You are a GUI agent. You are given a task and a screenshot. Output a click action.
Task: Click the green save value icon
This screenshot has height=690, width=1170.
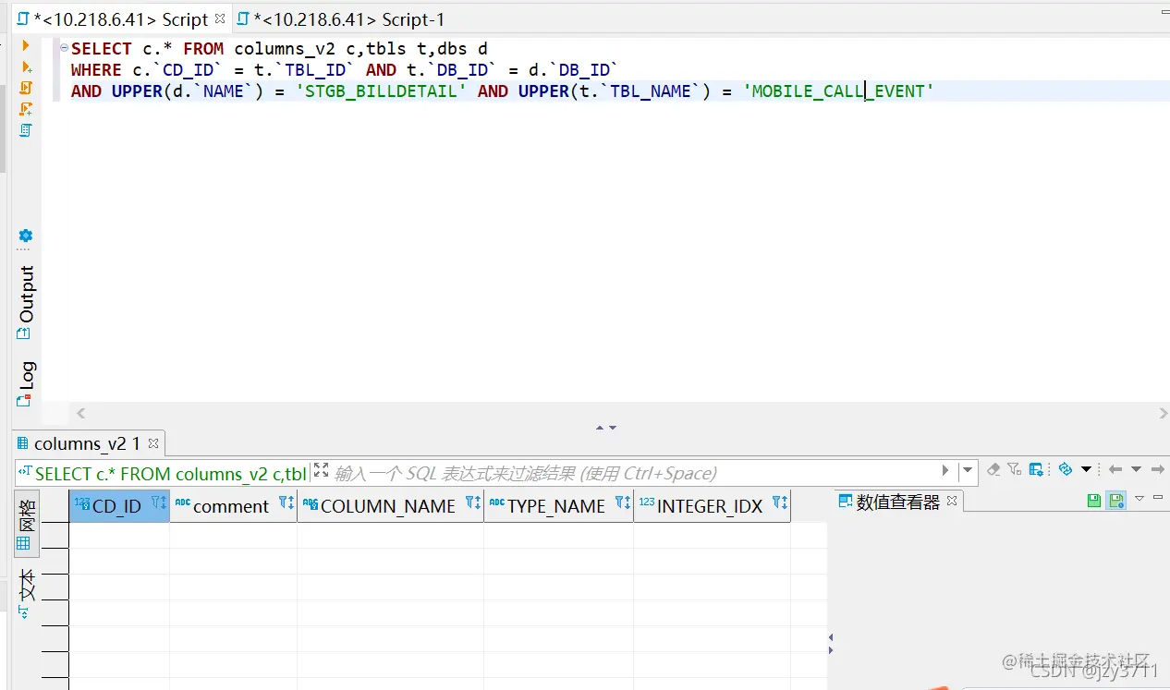point(1094,500)
